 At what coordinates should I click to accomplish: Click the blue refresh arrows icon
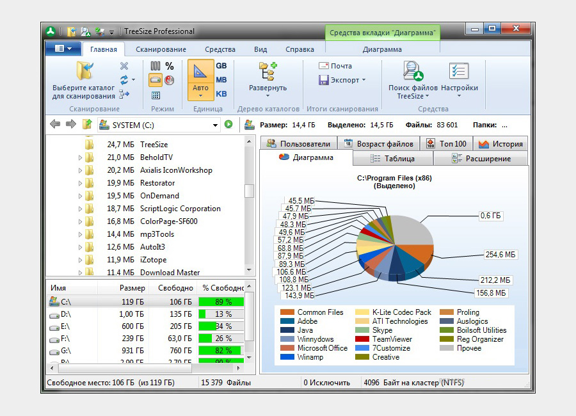tap(124, 80)
